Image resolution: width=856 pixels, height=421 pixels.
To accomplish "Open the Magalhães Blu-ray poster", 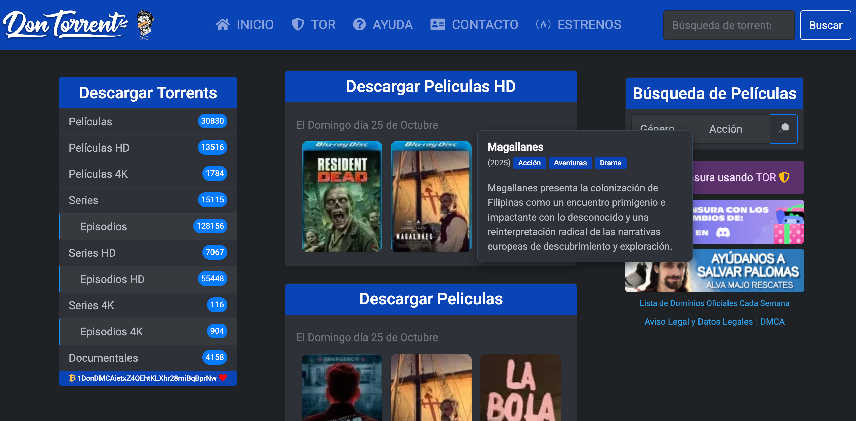I will (x=431, y=196).
